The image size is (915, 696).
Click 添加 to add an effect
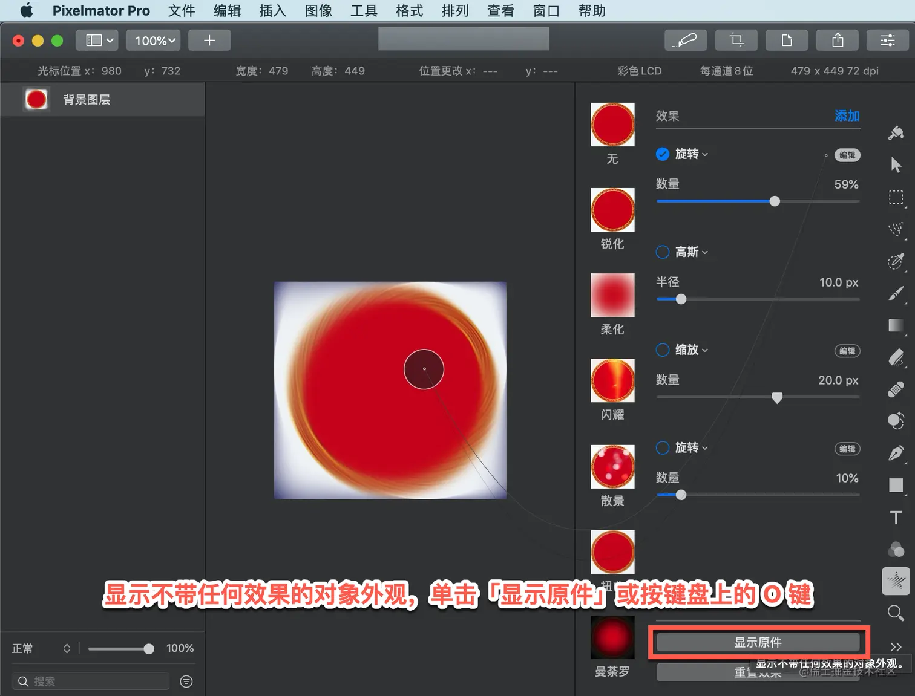pyautogui.click(x=847, y=115)
